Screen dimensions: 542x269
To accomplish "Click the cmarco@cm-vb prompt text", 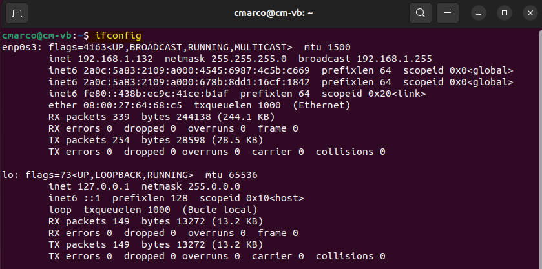I will pos(37,35).
